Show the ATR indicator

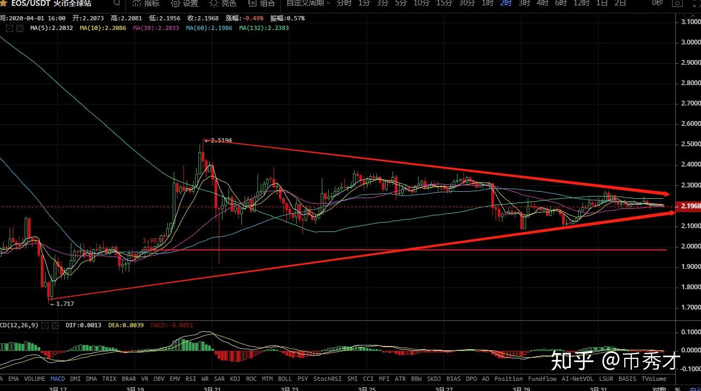[x=400, y=379]
